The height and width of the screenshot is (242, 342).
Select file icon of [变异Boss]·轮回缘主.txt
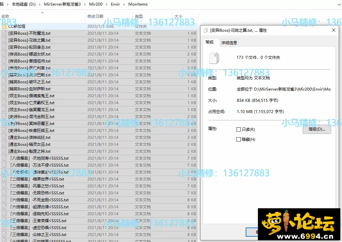4,47
